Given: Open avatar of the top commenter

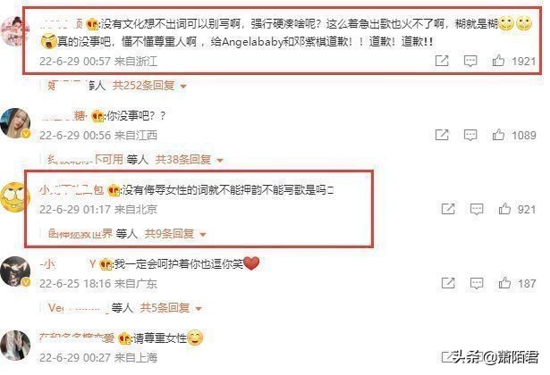Looking at the screenshot, I should 15,31.
